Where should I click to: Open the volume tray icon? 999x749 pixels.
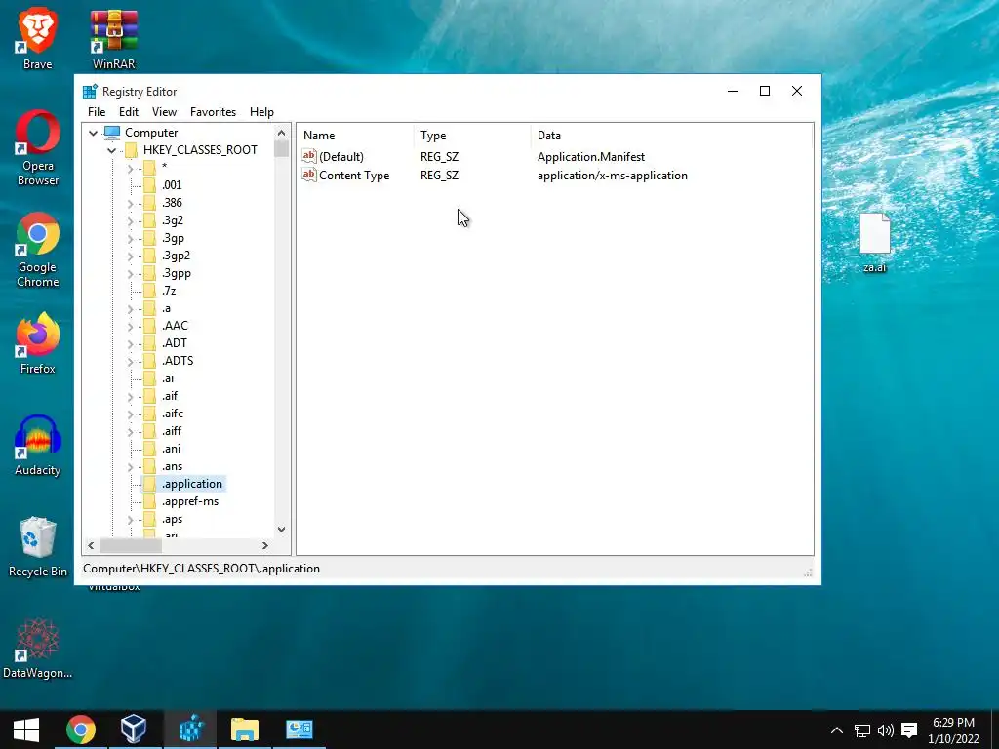885,730
